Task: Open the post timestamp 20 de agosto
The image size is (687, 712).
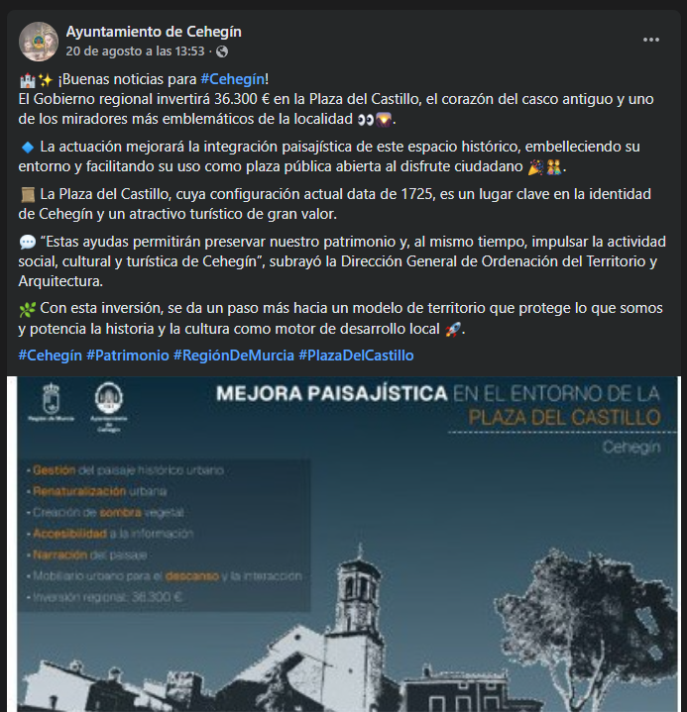Action: [x=135, y=51]
